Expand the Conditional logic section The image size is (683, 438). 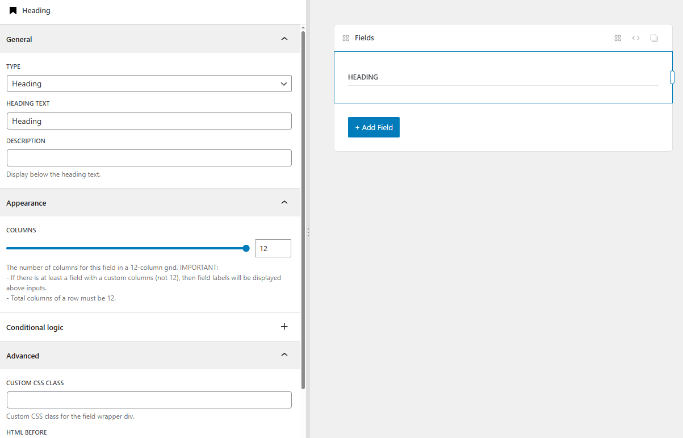284,327
